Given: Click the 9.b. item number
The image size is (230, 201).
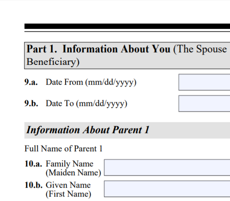Looking at the screenshot, I should 31,103.
